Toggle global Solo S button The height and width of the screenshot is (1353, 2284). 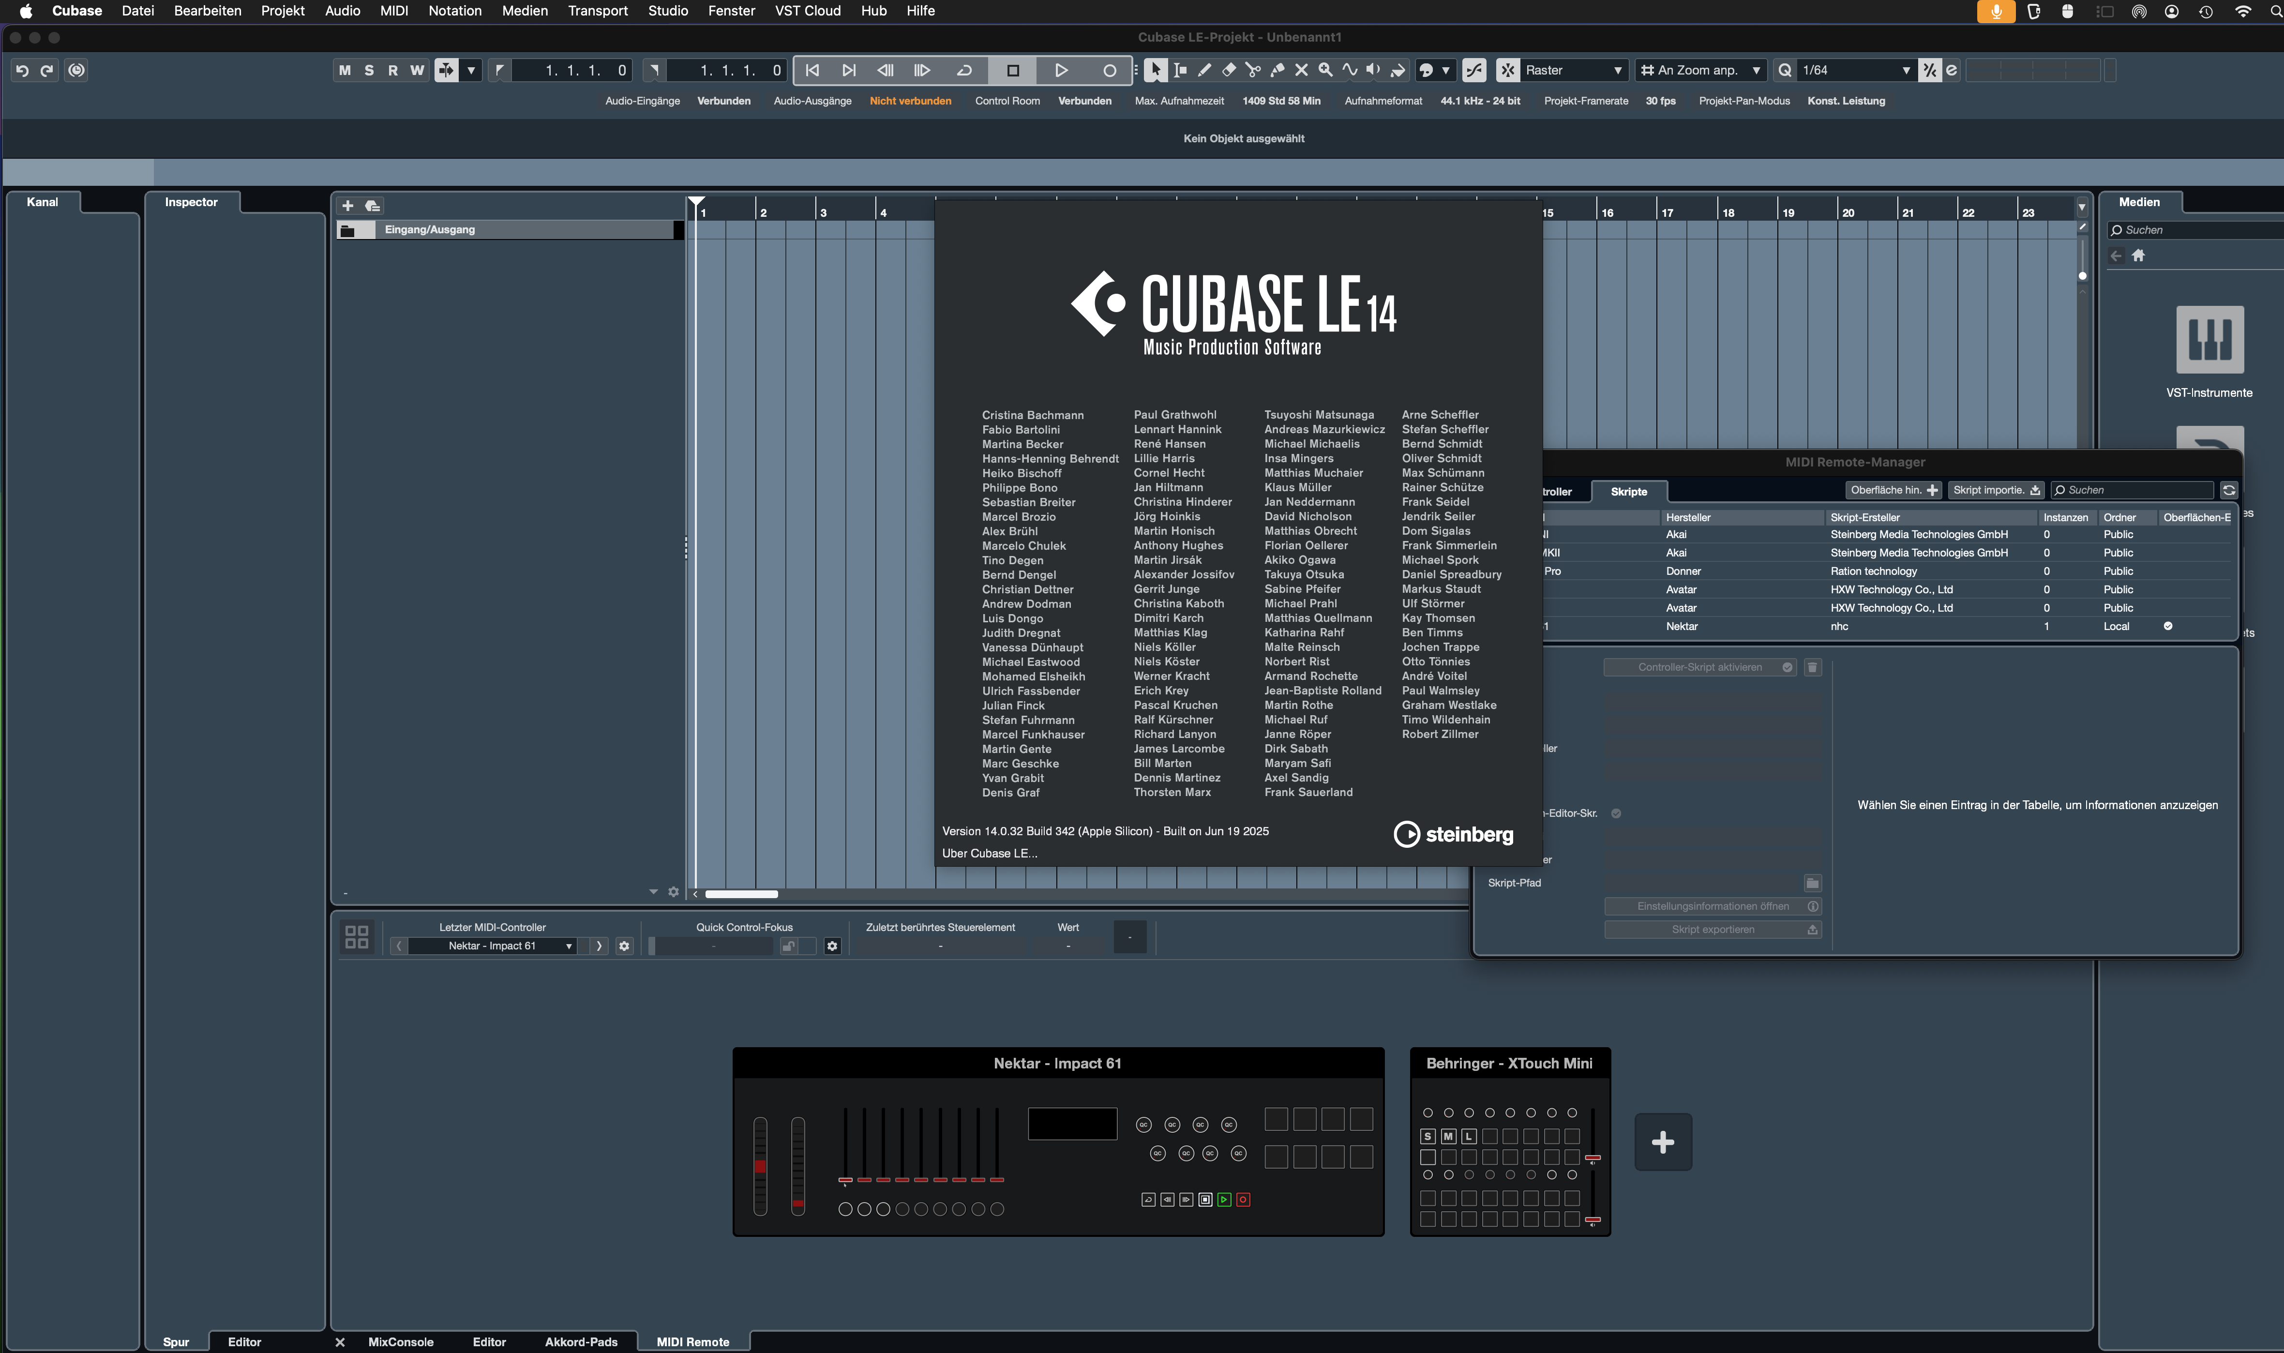point(369,70)
